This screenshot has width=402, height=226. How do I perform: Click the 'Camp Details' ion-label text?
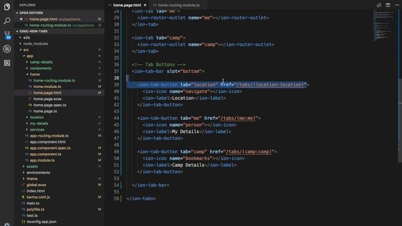coord(188,165)
